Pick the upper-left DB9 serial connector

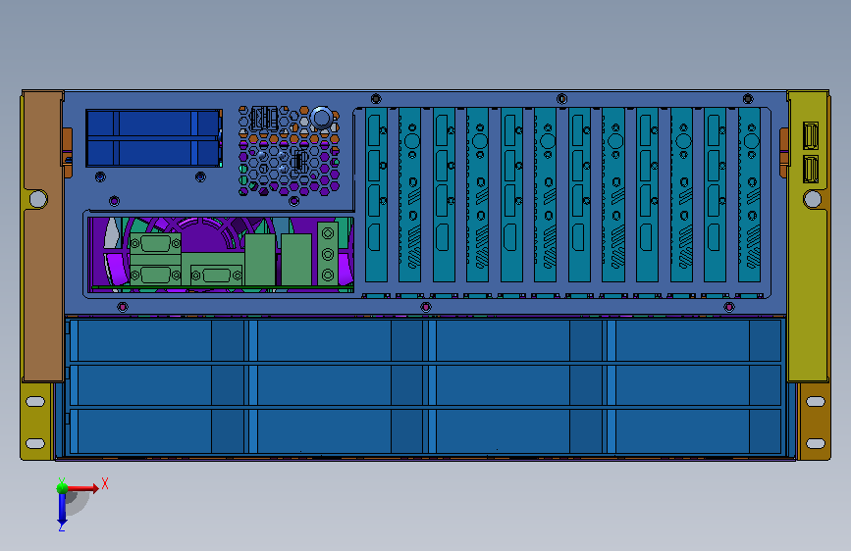(155, 243)
